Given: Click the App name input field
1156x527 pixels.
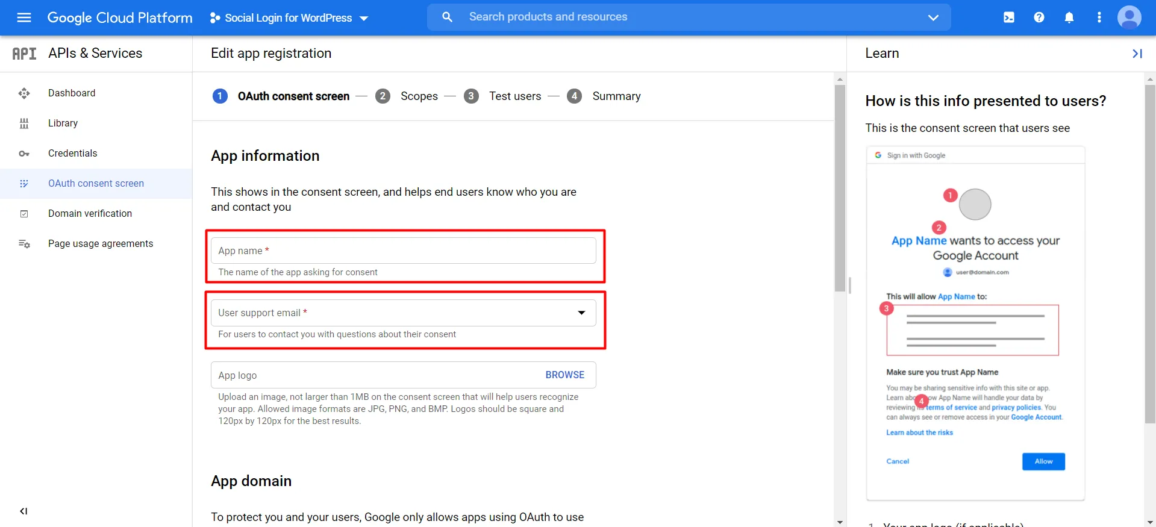Looking at the screenshot, I should pyautogui.click(x=404, y=251).
